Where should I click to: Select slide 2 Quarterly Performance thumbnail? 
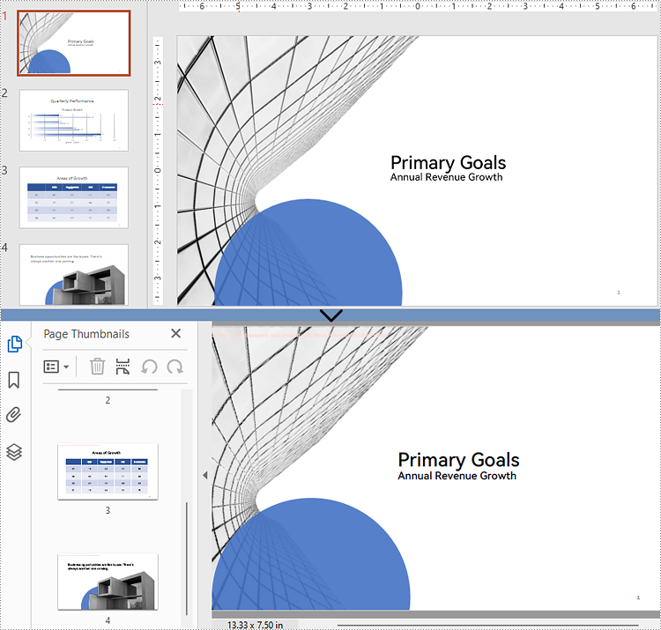tap(74, 120)
